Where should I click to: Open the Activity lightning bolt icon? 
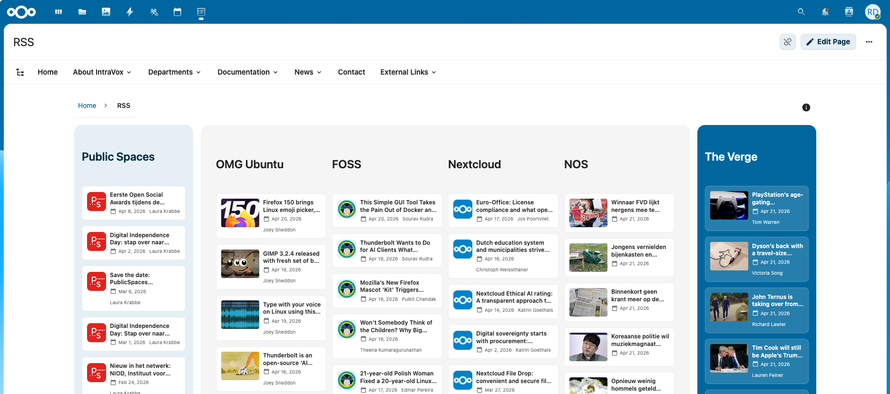[x=130, y=12]
